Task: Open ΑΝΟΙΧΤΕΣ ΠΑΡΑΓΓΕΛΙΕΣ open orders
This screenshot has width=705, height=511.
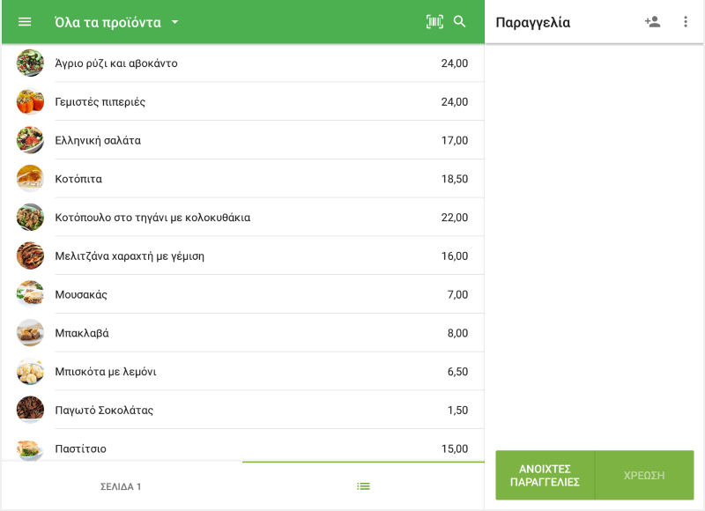Action: tap(545, 475)
